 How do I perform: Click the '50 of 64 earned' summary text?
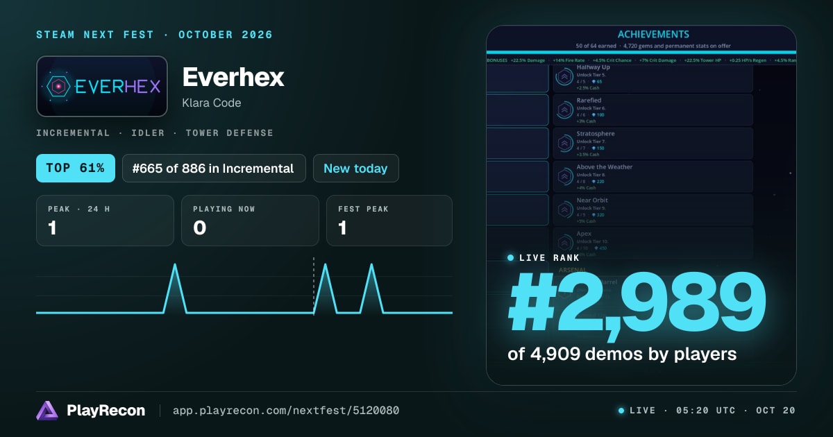(x=596, y=46)
